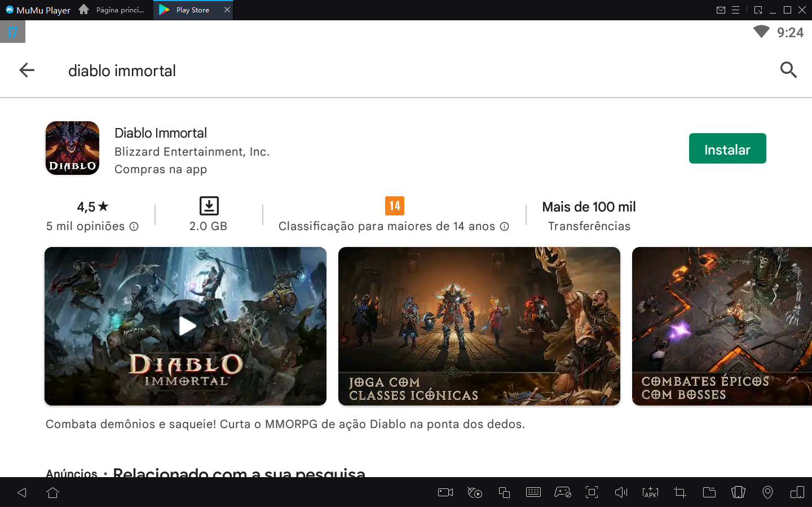
Task: Toggle split-screen mode from the toolbar
Action: (797, 492)
